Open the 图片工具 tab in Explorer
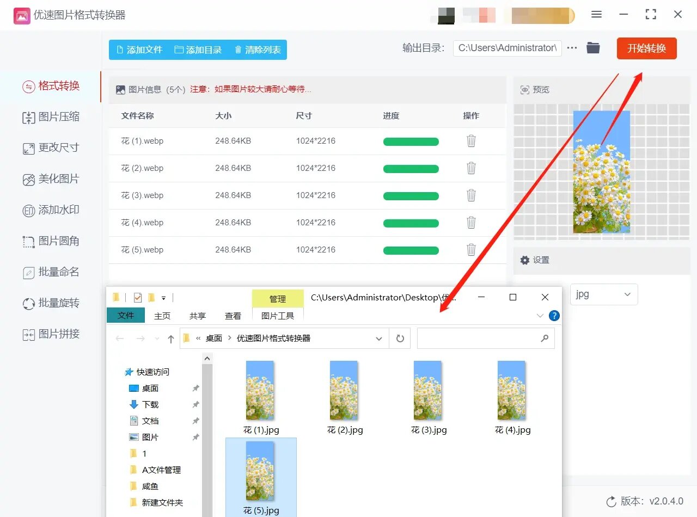The height and width of the screenshot is (517, 697). (278, 316)
